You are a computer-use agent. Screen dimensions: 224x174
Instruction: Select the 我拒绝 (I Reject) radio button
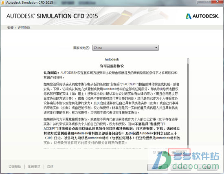[x=154, y=152]
